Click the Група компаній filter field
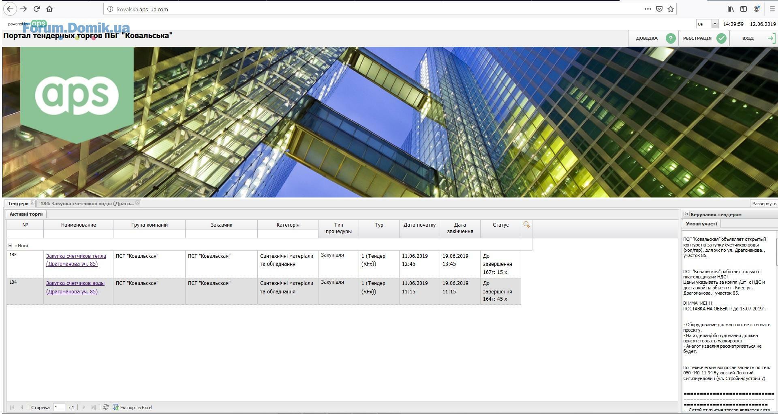 (149, 234)
